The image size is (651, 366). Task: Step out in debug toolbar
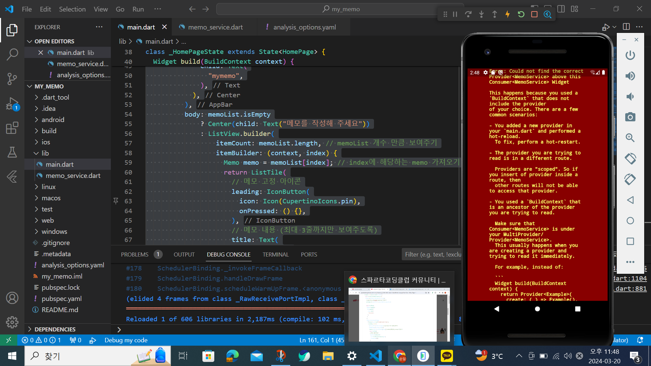coord(495,14)
